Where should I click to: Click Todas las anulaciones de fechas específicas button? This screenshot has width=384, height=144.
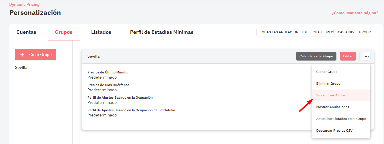pos(315,32)
